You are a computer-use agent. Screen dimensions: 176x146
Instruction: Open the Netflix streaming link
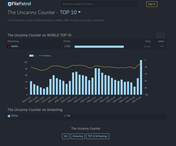coord(14,46)
